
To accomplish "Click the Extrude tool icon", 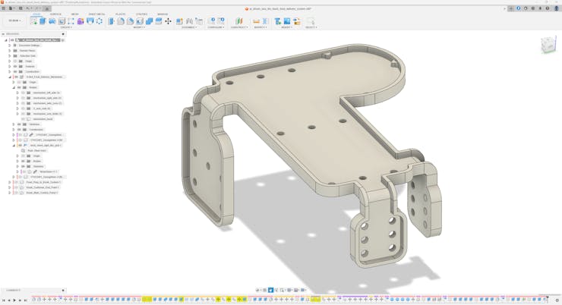I will coord(43,21).
